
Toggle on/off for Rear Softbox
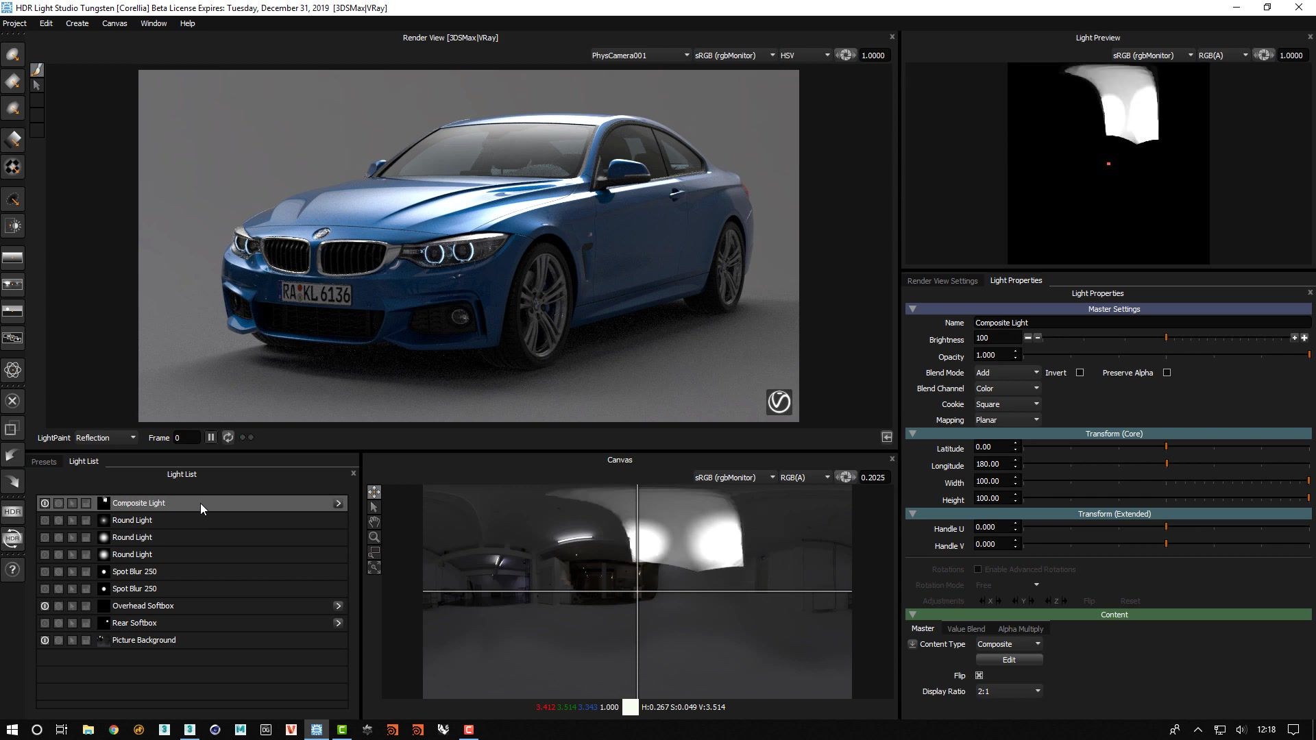[45, 623]
